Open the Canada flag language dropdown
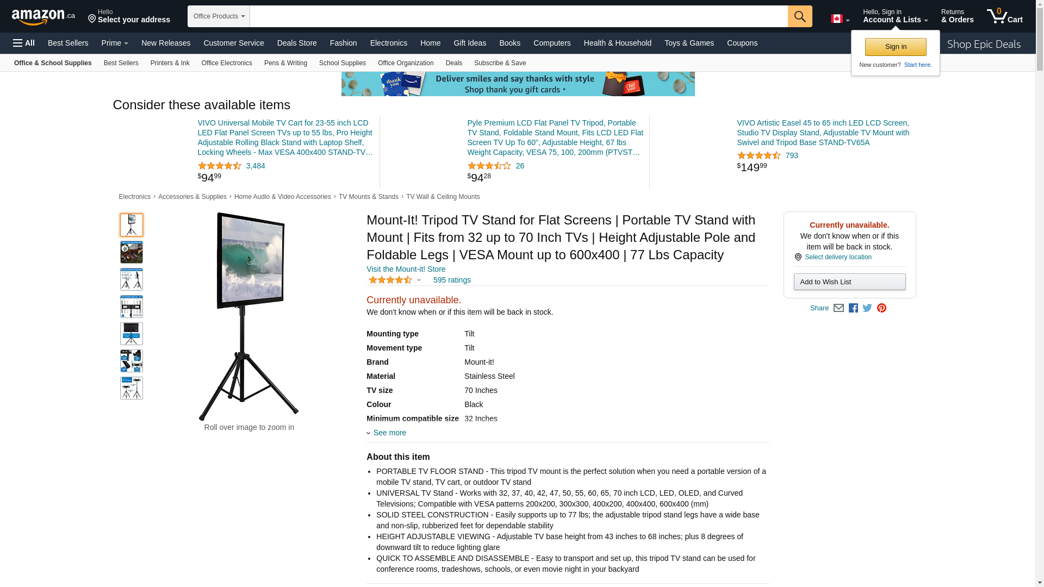Screen dimensions: 1044x587 [x=840, y=19]
